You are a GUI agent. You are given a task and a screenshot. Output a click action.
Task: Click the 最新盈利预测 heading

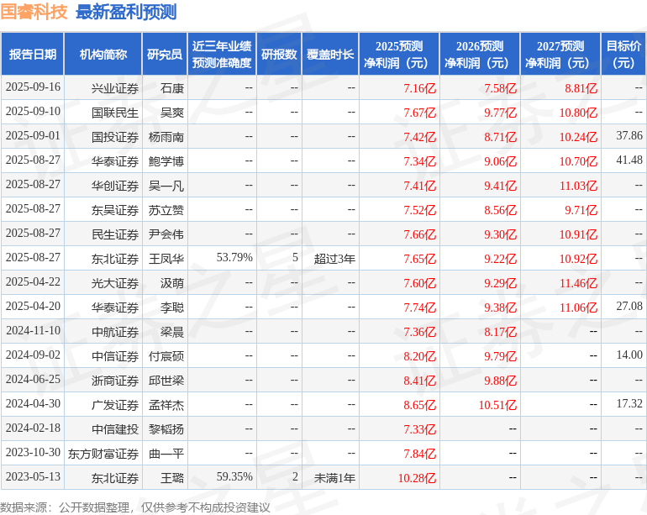tap(126, 12)
